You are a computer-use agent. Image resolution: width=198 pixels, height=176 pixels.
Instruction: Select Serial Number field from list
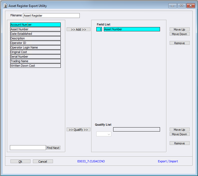(x=35, y=57)
